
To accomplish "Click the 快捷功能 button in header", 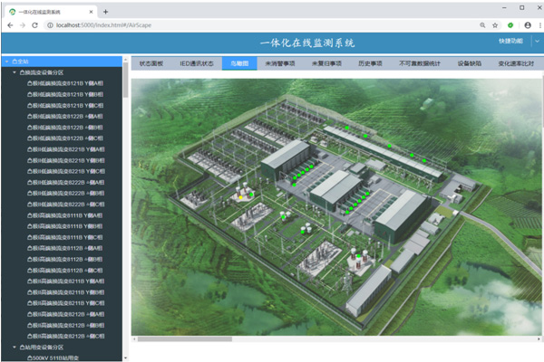I will tap(510, 42).
